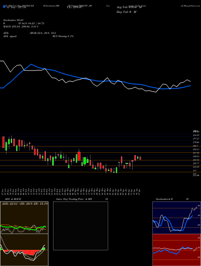Select the 277.47 price axis label
Image resolution: width=201 pixels, height=266 pixels.
(196, 139)
